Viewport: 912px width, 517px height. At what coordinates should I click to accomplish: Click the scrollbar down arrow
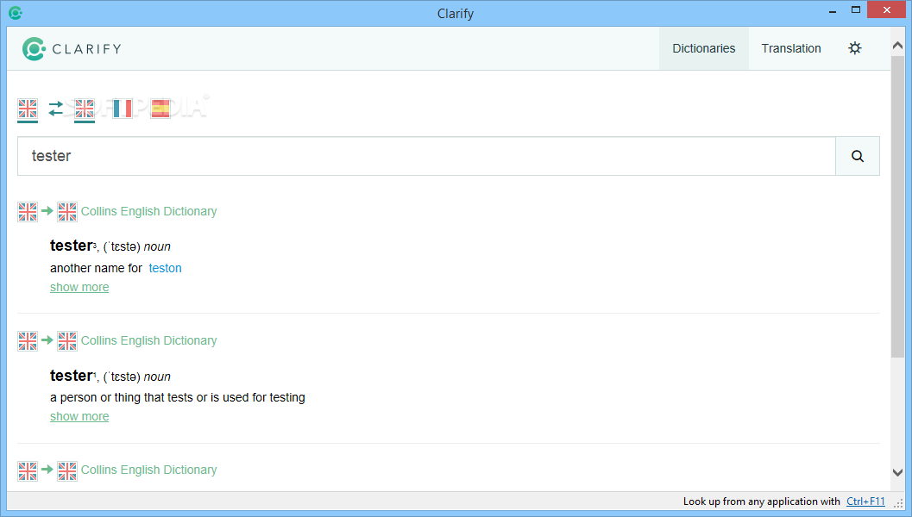(x=897, y=472)
